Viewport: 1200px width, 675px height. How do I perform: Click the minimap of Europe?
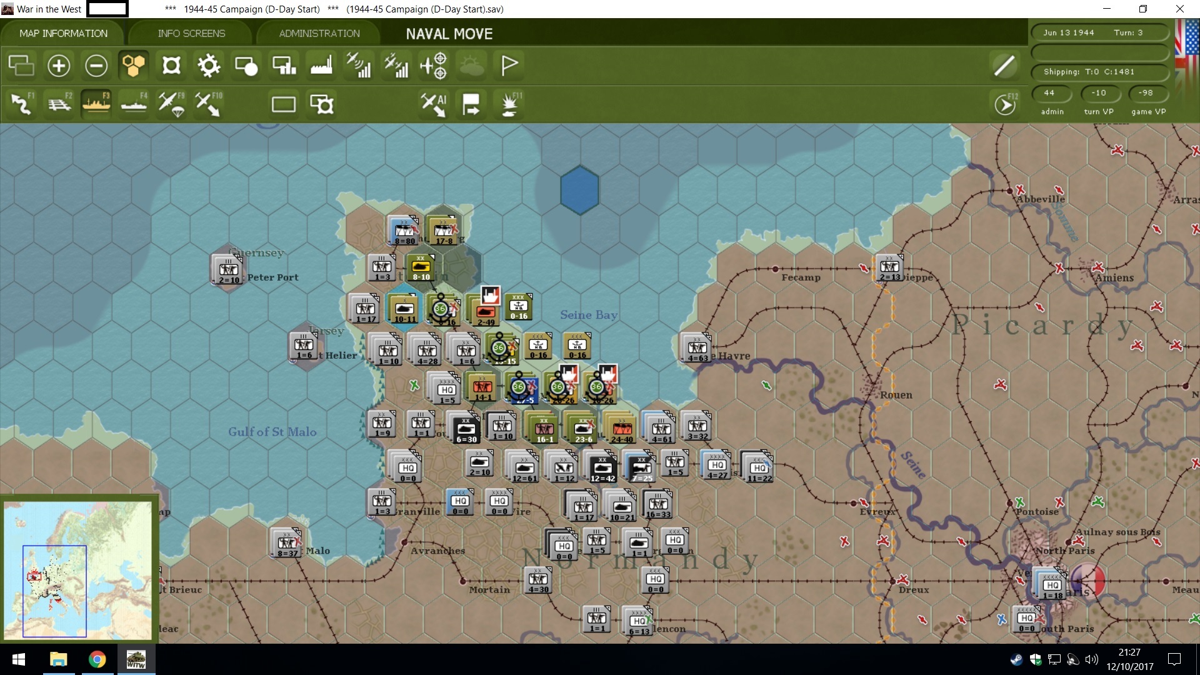click(x=77, y=570)
